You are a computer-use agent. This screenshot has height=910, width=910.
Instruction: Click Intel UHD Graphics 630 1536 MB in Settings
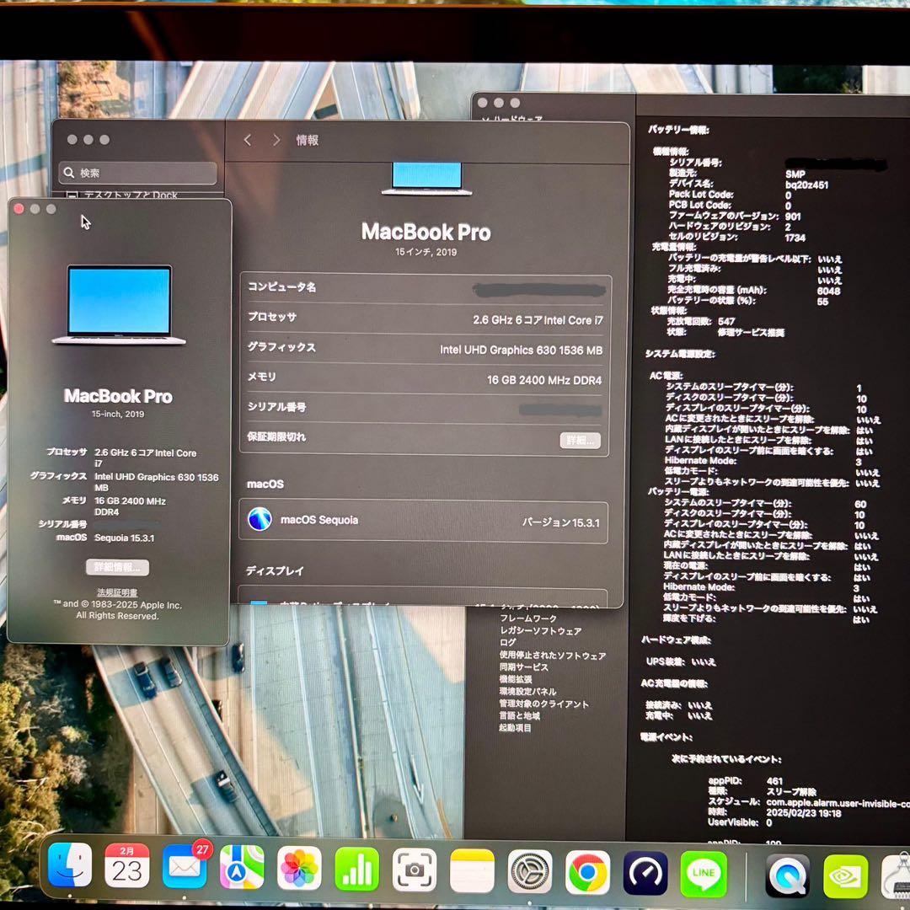(x=522, y=350)
